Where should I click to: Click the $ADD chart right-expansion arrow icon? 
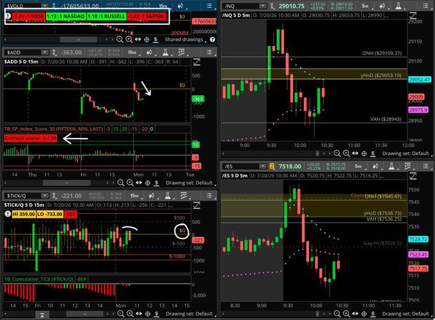pos(196,62)
